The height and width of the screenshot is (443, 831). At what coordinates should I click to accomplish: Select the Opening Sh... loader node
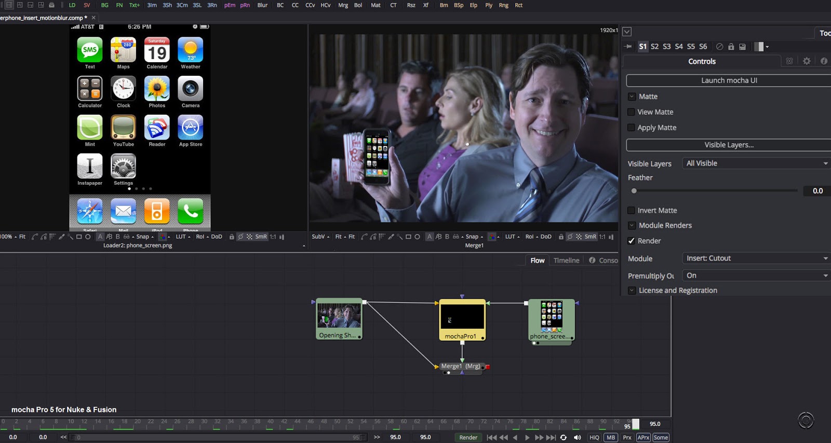pos(339,319)
